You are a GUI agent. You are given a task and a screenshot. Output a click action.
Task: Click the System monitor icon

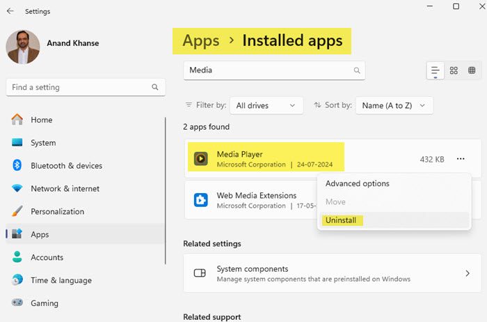tap(17, 142)
